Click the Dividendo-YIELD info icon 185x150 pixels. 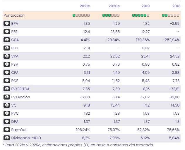pyautogui.click(x=6, y=138)
